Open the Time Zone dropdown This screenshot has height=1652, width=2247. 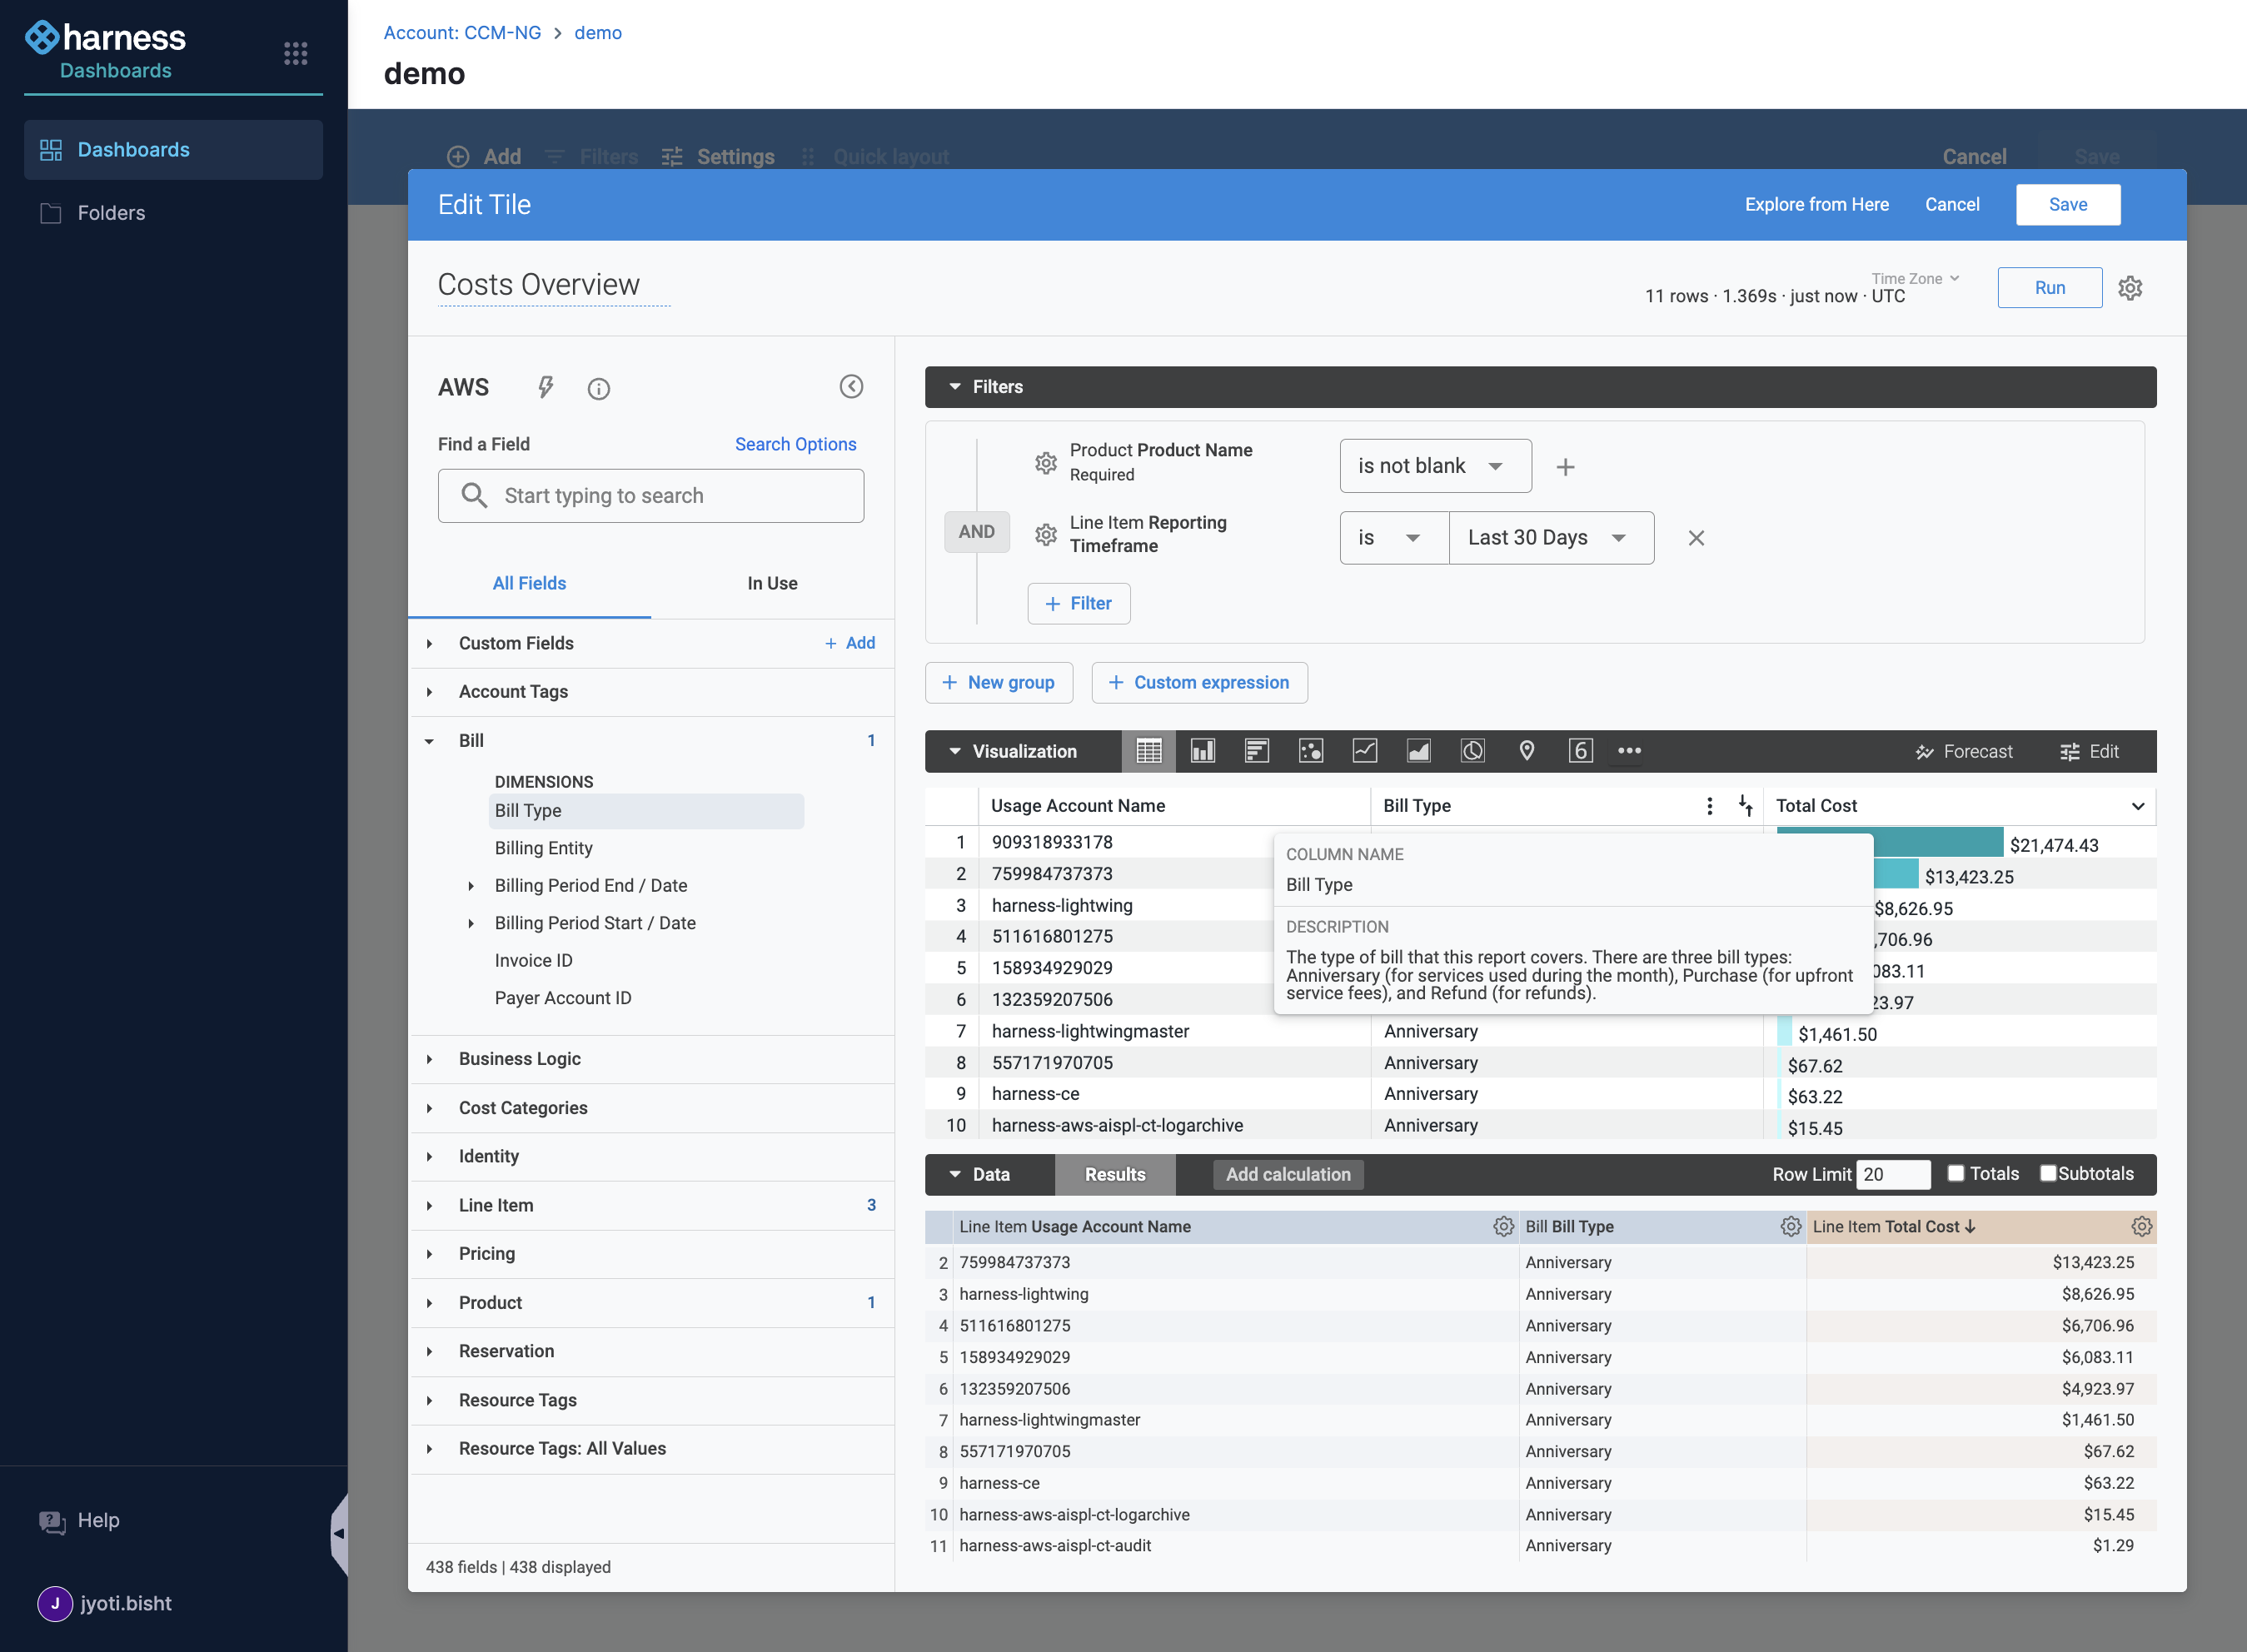(x=1915, y=279)
